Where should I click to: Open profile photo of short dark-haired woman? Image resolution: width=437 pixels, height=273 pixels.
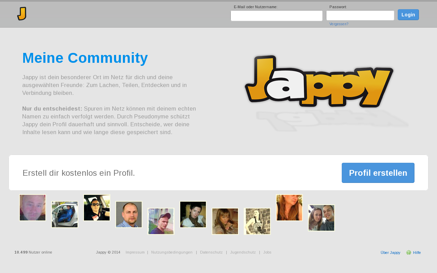coord(193,214)
